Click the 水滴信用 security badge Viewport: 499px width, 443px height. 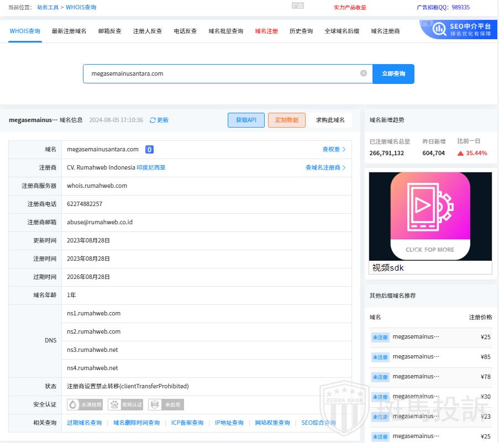(x=86, y=404)
